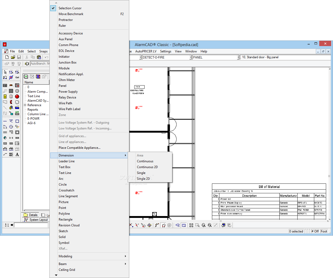Click the red telephone Comm Phone icon
This screenshot has width=333, height=278.
click(x=11, y=102)
